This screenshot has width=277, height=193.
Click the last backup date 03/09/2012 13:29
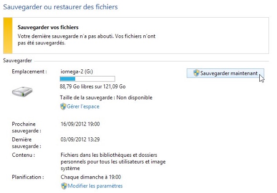80,140
